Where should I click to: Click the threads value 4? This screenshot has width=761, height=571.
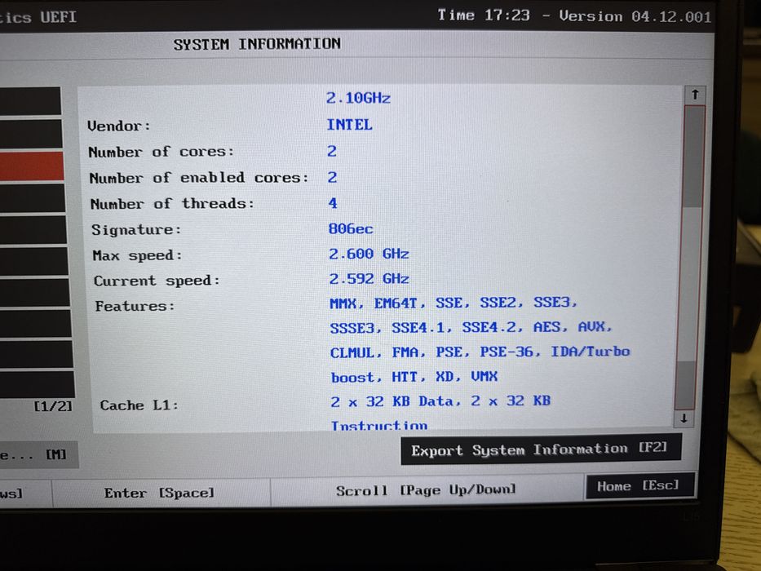(x=333, y=203)
